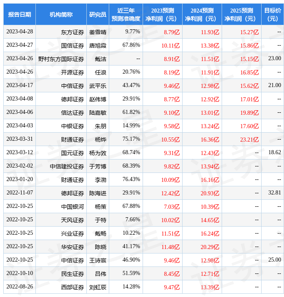Select institution 开源证券
This screenshot has height=297, width=284.
tap(72, 72)
